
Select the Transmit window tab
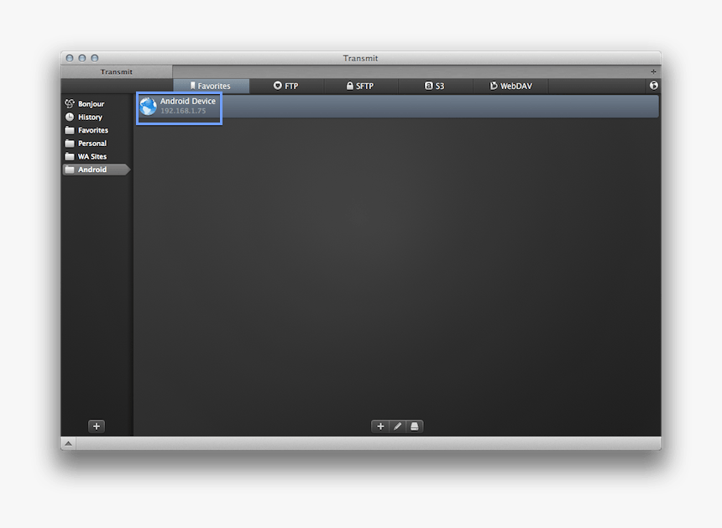tap(117, 72)
